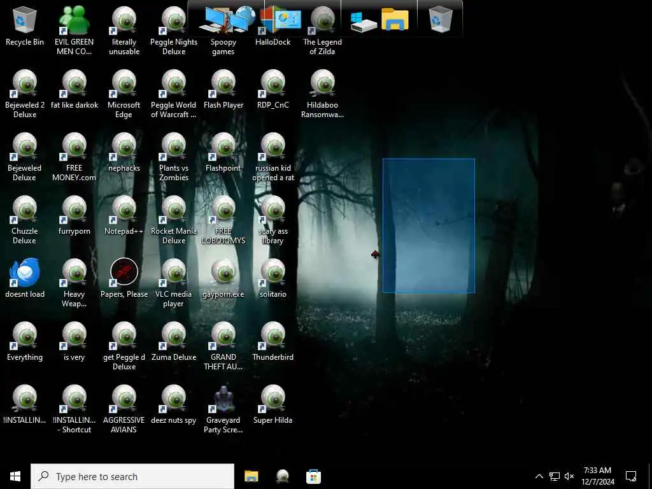Select the 'get Peggle d Deluxe' shortcut

124,346
